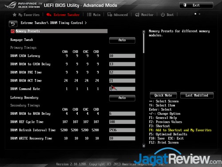Image resolution: width=222 pixels, height=167 pixels.
Task: Click the Advanced tab icon
Action: 110,15
